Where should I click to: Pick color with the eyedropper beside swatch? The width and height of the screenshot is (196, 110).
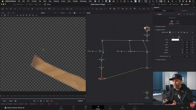click(x=181, y=40)
